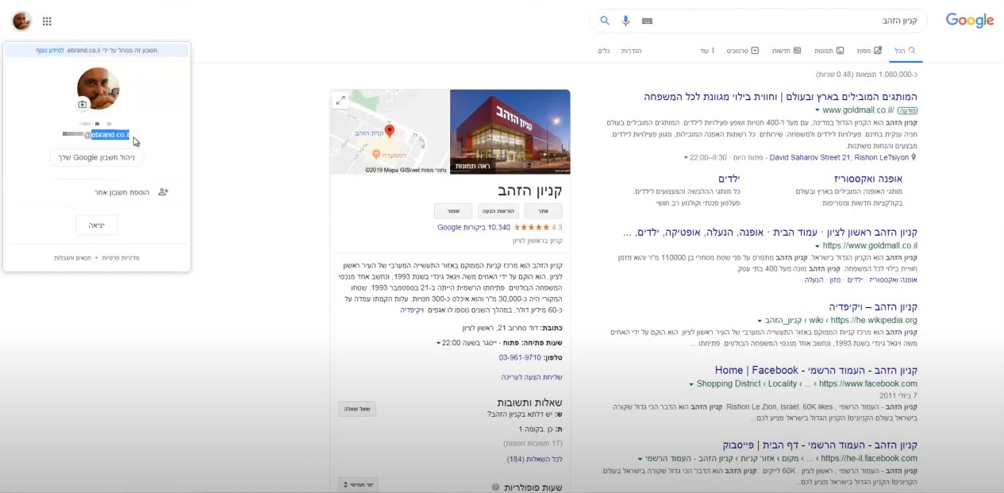The height and width of the screenshot is (493, 1004).
Task: Expand the map with the fullscreen arrows icon
Action: coord(340,100)
